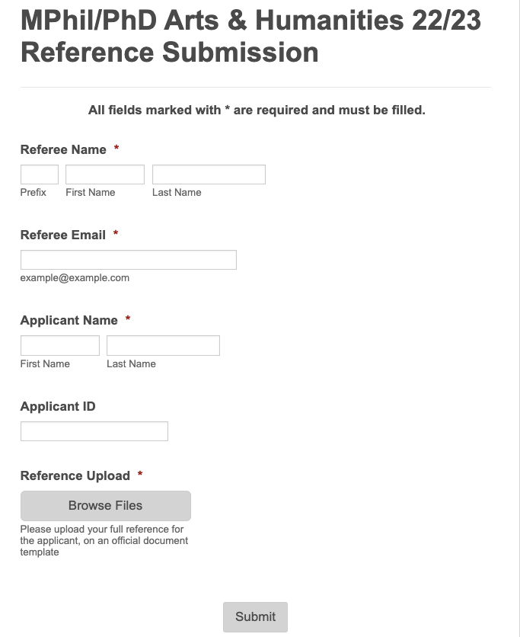Viewport: 520px width, 637px height.
Task: Click the Referee Email input box
Action: coord(128,260)
